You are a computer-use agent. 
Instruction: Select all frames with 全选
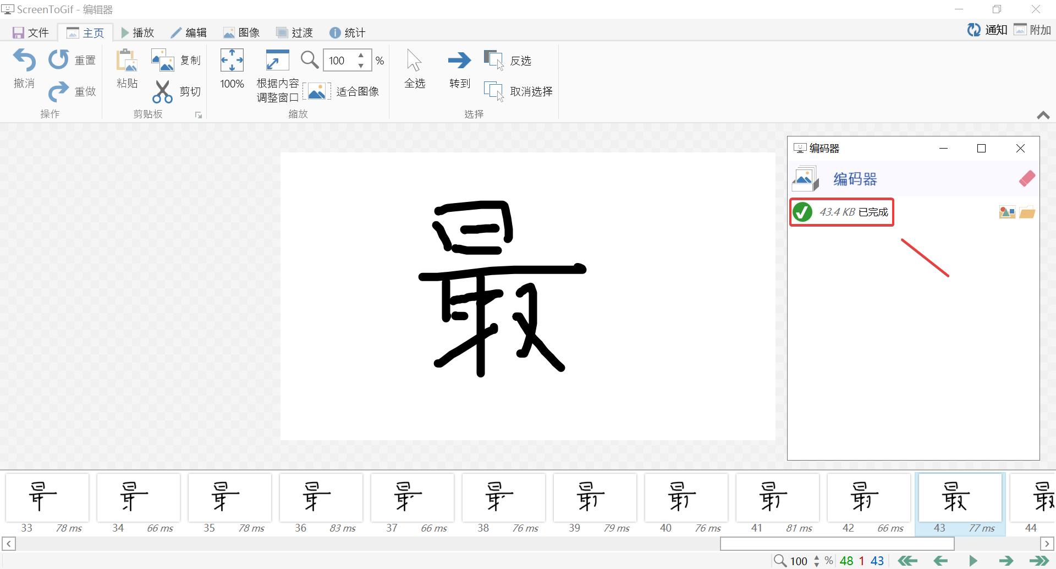[414, 69]
